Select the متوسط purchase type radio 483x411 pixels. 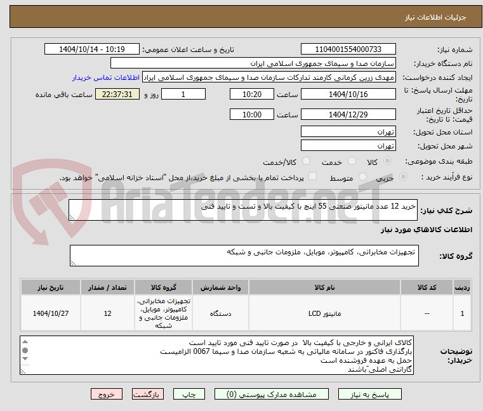click(x=362, y=177)
